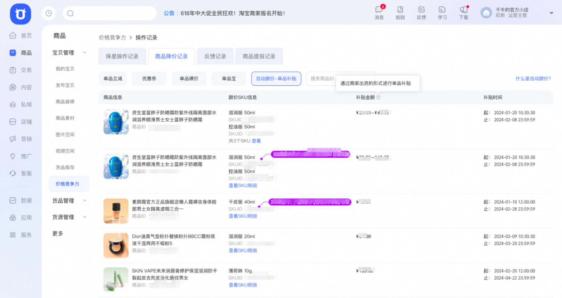562x298 pixels.
Task: Click 查看SKU明细 for Dior cushion product
Action: [243, 251]
